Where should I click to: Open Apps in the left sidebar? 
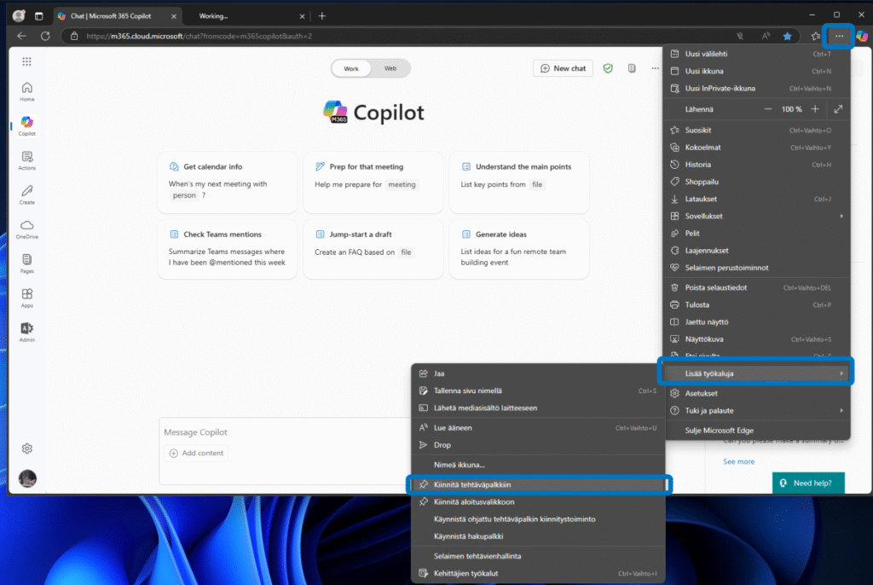tap(26, 298)
